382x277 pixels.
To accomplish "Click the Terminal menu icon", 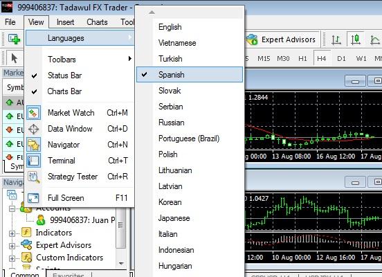I will 33,161.
